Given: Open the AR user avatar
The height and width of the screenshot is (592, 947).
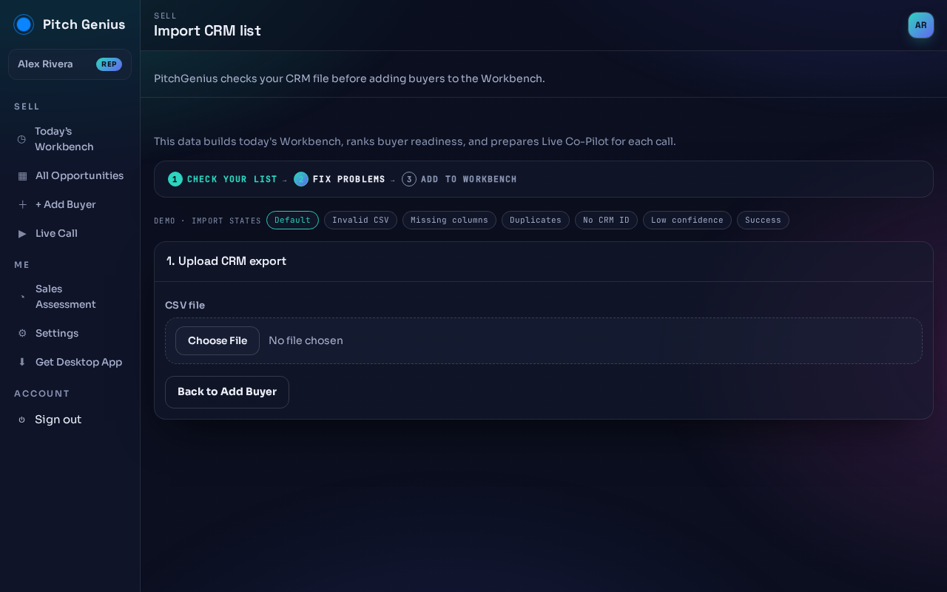Looking at the screenshot, I should coord(921,25).
